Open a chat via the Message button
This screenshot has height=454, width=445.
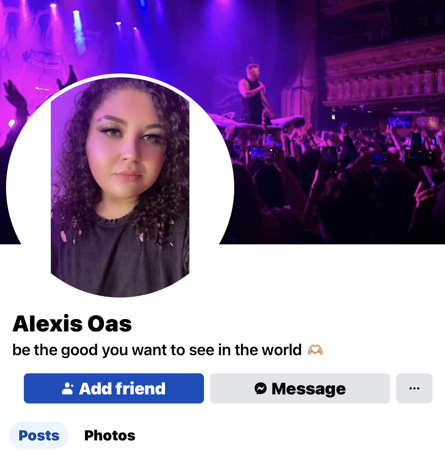tap(300, 388)
